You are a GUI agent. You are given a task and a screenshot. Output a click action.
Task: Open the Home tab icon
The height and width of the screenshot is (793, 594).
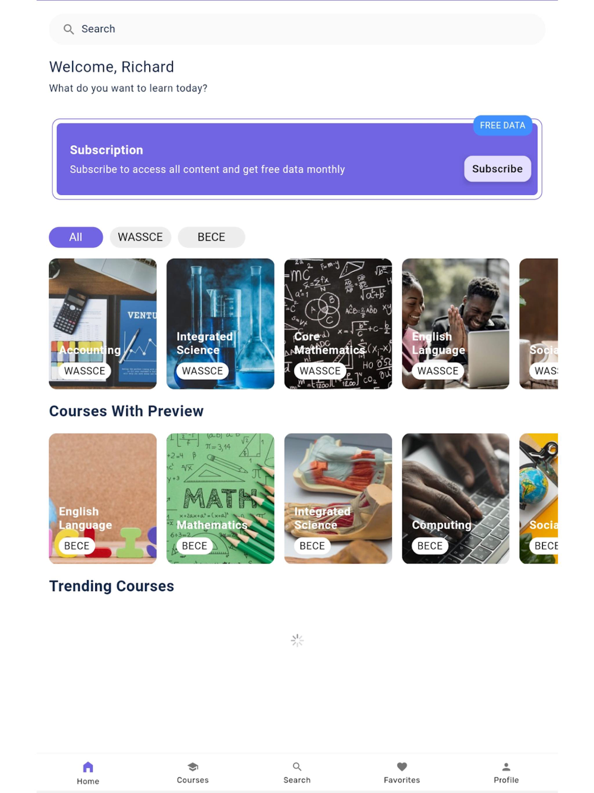tap(88, 767)
